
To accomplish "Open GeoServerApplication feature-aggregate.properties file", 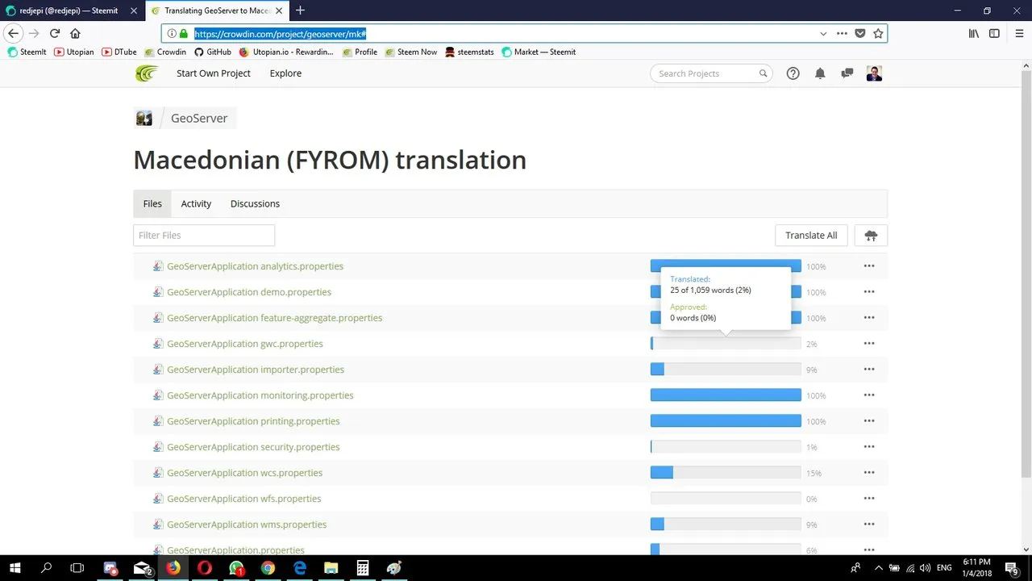I will point(275,318).
